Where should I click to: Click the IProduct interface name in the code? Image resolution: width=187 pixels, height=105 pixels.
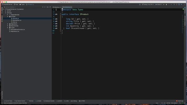pyautogui.click(x=84, y=14)
